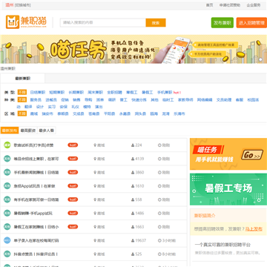Focus the search input field
This screenshot has width=267, height=267.
click(103, 23)
